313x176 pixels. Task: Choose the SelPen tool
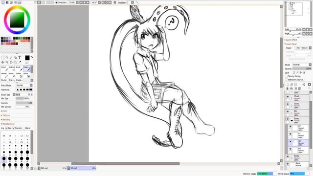tap(19, 75)
